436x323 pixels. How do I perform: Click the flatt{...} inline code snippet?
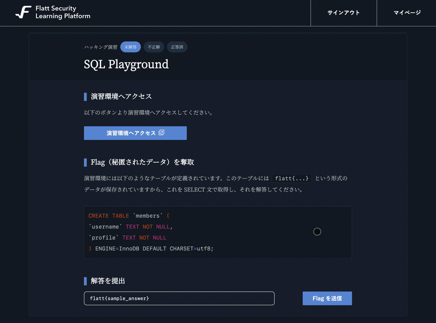(292, 179)
